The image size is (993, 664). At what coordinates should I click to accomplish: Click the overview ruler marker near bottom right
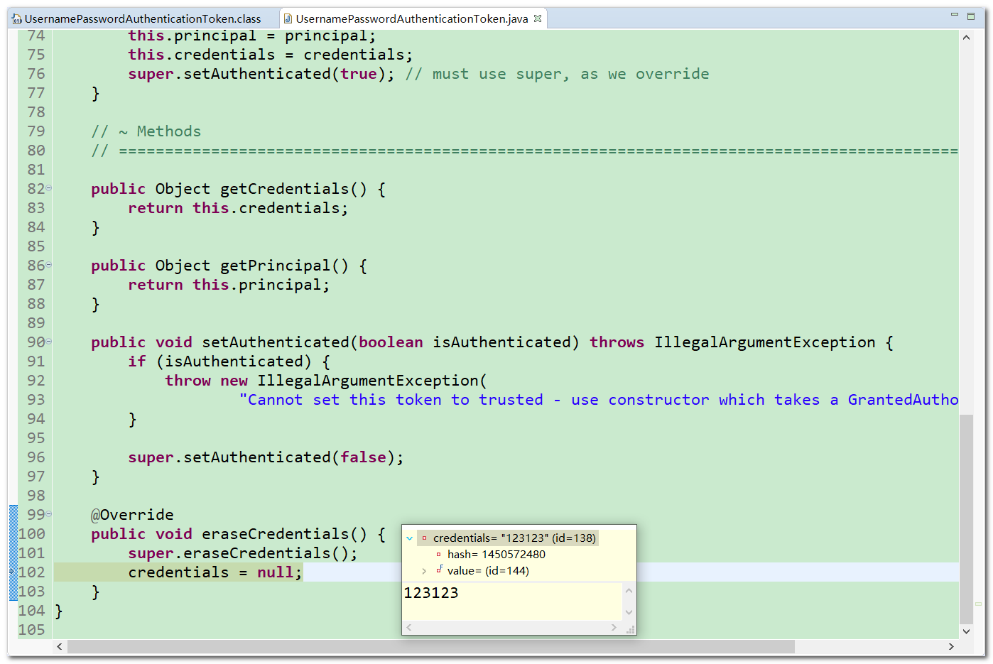click(x=979, y=604)
